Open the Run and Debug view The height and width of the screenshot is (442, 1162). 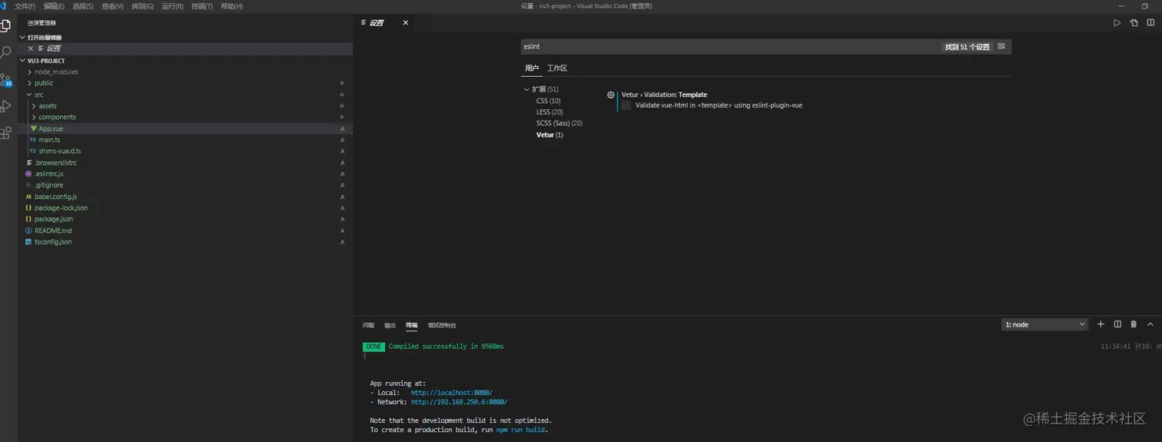point(6,106)
